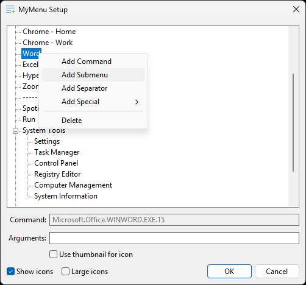Confirm changes with OK button
The image size is (306, 285).
tap(229, 271)
